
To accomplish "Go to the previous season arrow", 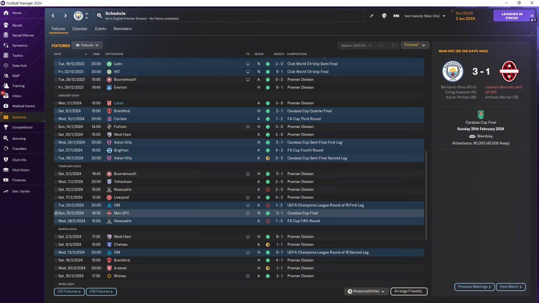I will (x=381, y=45).
